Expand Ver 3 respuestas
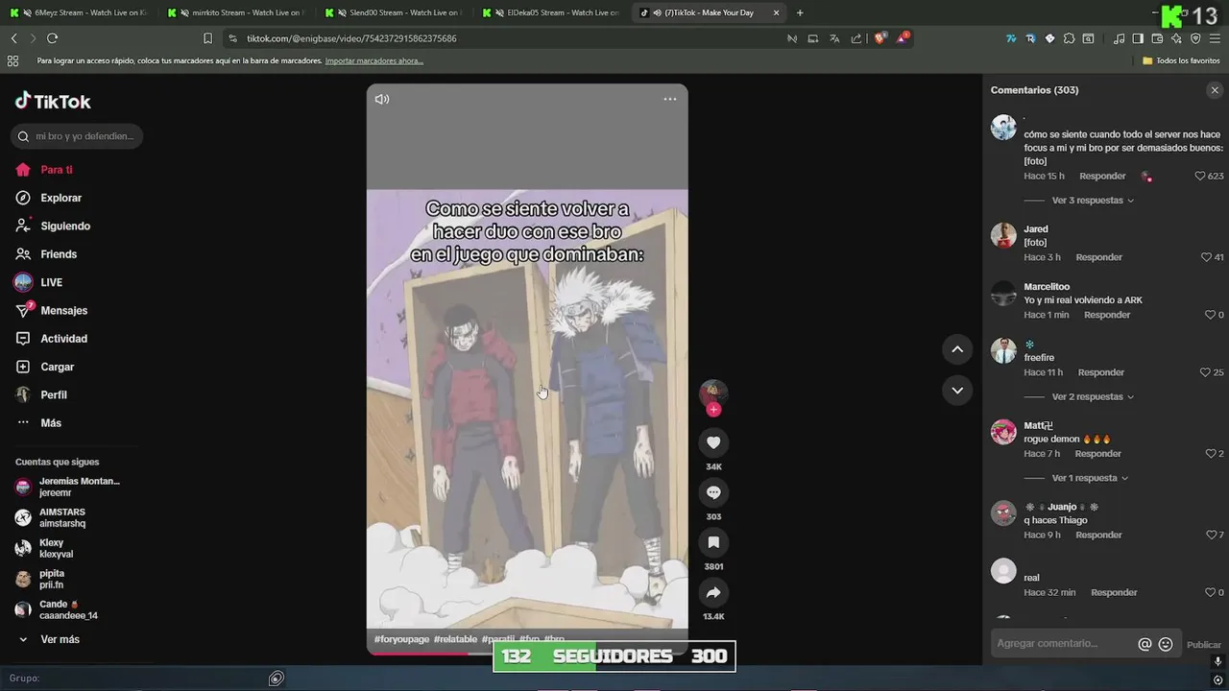Image resolution: width=1229 pixels, height=691 pixels. [x=1093, y=201]
